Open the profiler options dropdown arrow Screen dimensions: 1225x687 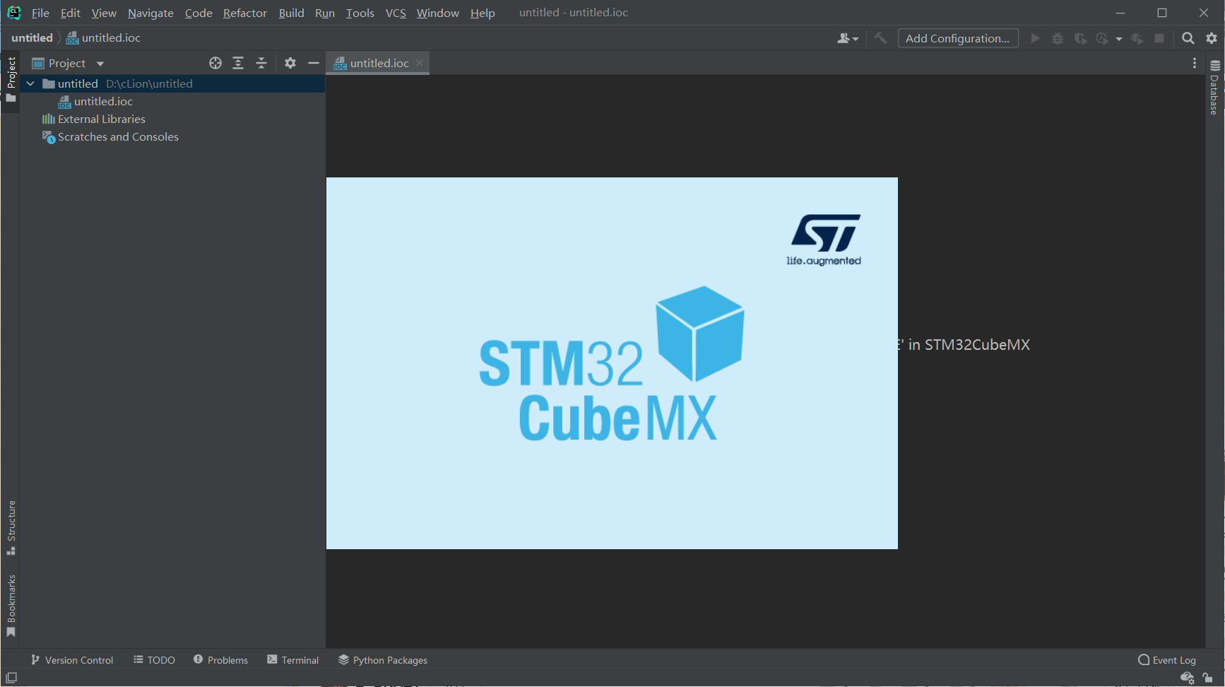click(x=1119, y=39)
